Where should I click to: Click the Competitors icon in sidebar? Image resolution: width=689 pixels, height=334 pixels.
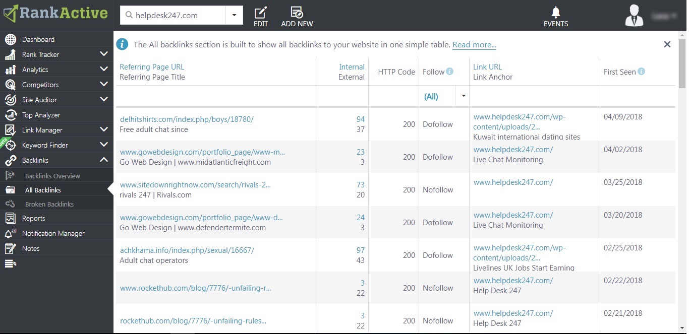pos(10,85)
